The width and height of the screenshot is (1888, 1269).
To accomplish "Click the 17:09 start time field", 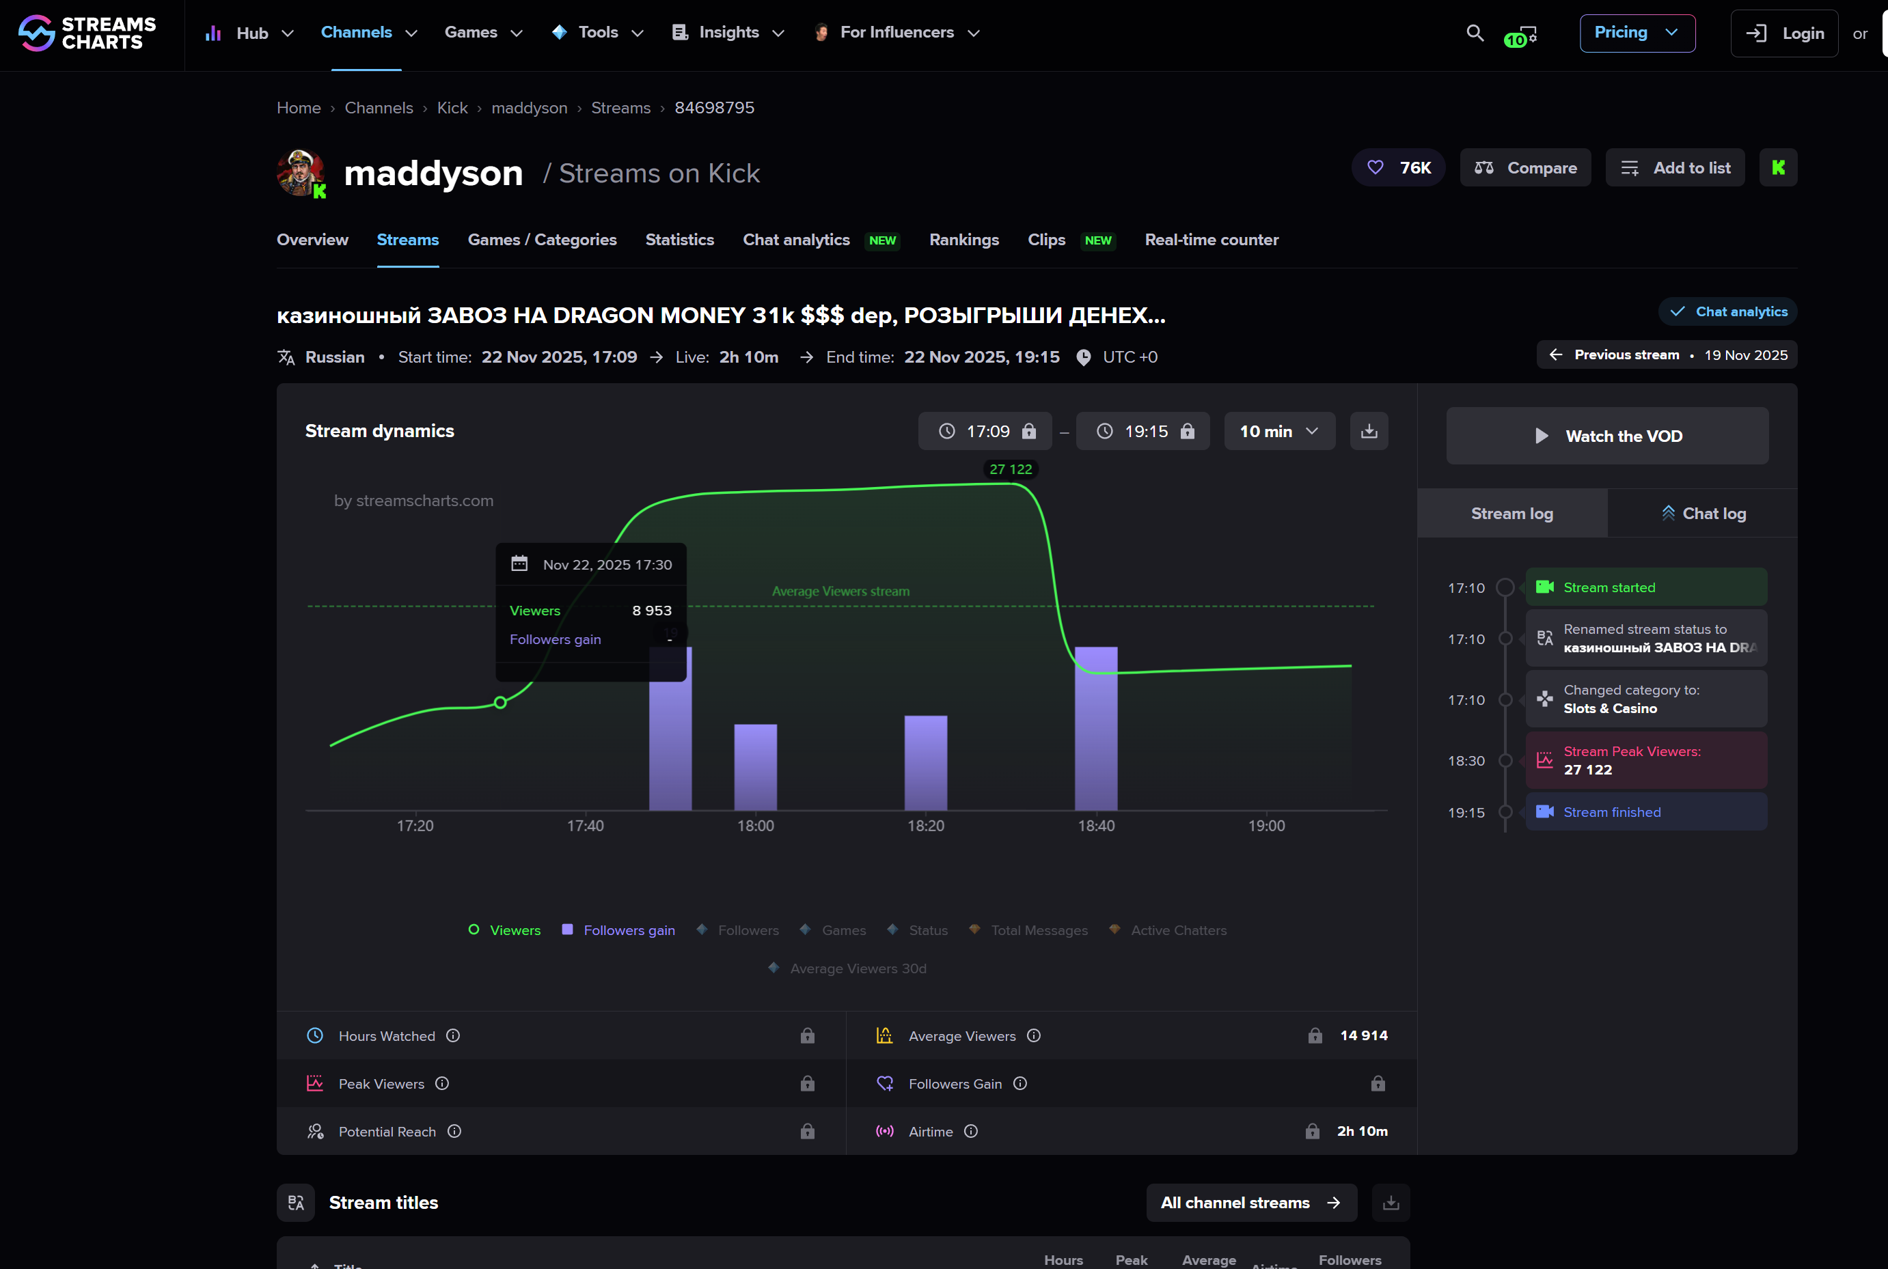I will point(985,432).
